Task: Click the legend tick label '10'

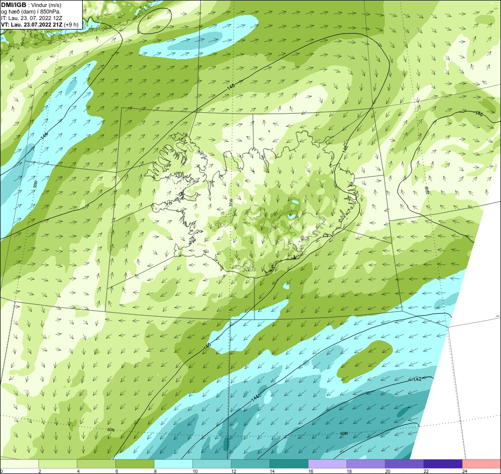Action: click(x=195, y=471)
